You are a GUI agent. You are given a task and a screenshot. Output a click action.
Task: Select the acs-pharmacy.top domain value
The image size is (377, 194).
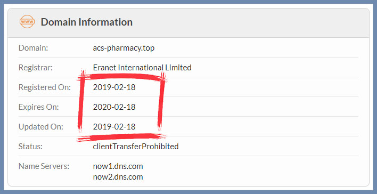[124, 48]
